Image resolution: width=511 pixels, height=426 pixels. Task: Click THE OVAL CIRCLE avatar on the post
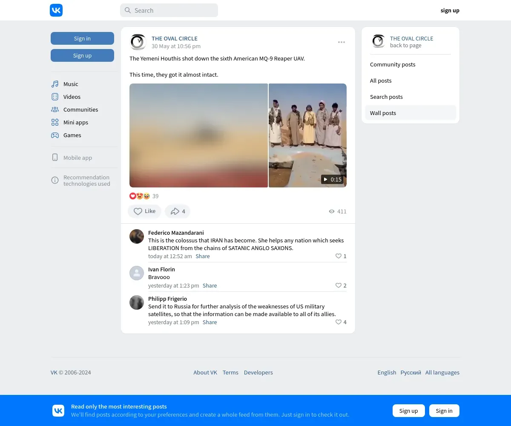coord(138,42)
